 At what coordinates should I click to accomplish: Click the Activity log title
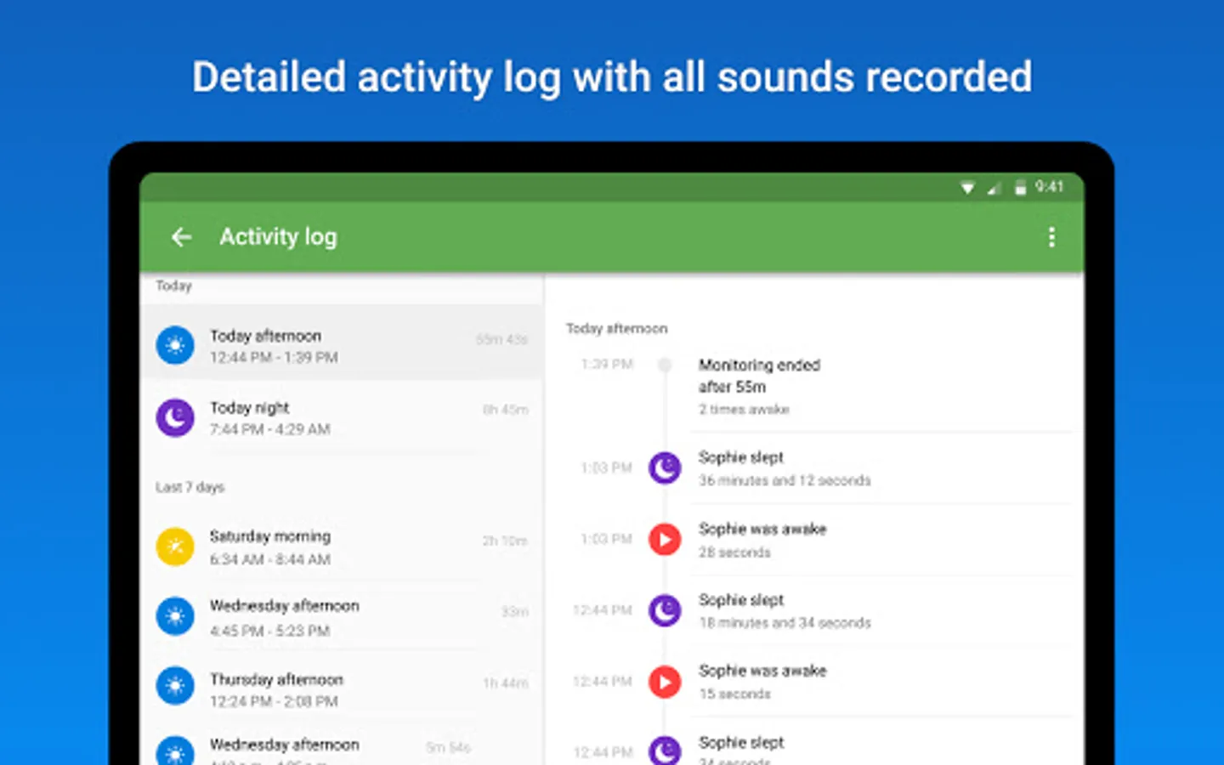[278, 237]
